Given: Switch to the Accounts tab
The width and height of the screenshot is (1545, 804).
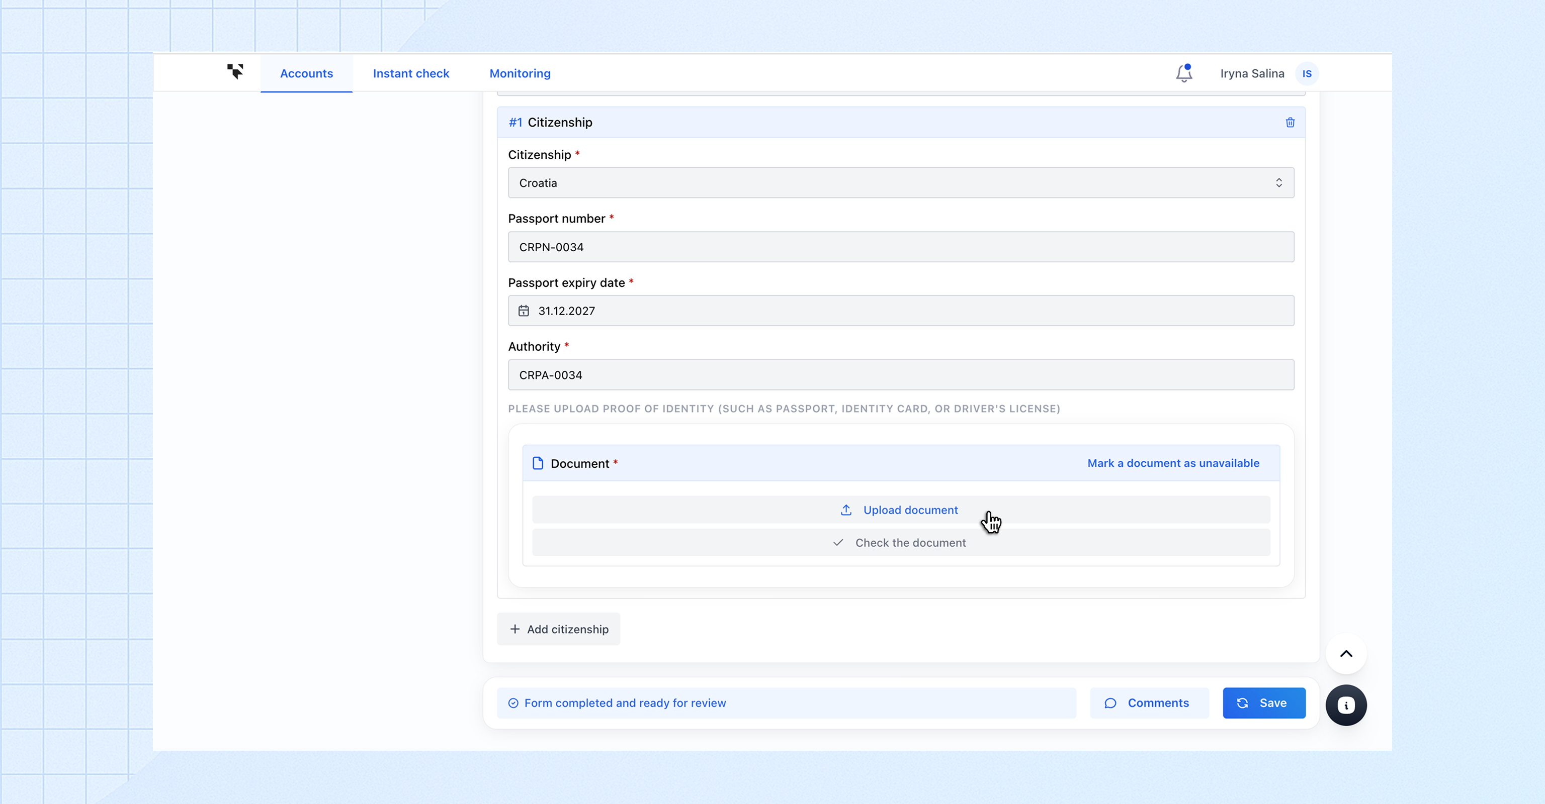Looking at the screenshot, I should [x=306, y=73].
